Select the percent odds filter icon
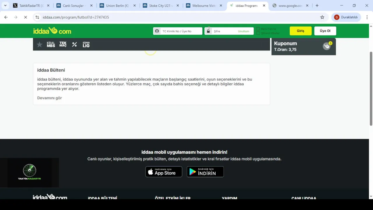 coord(74,44)
